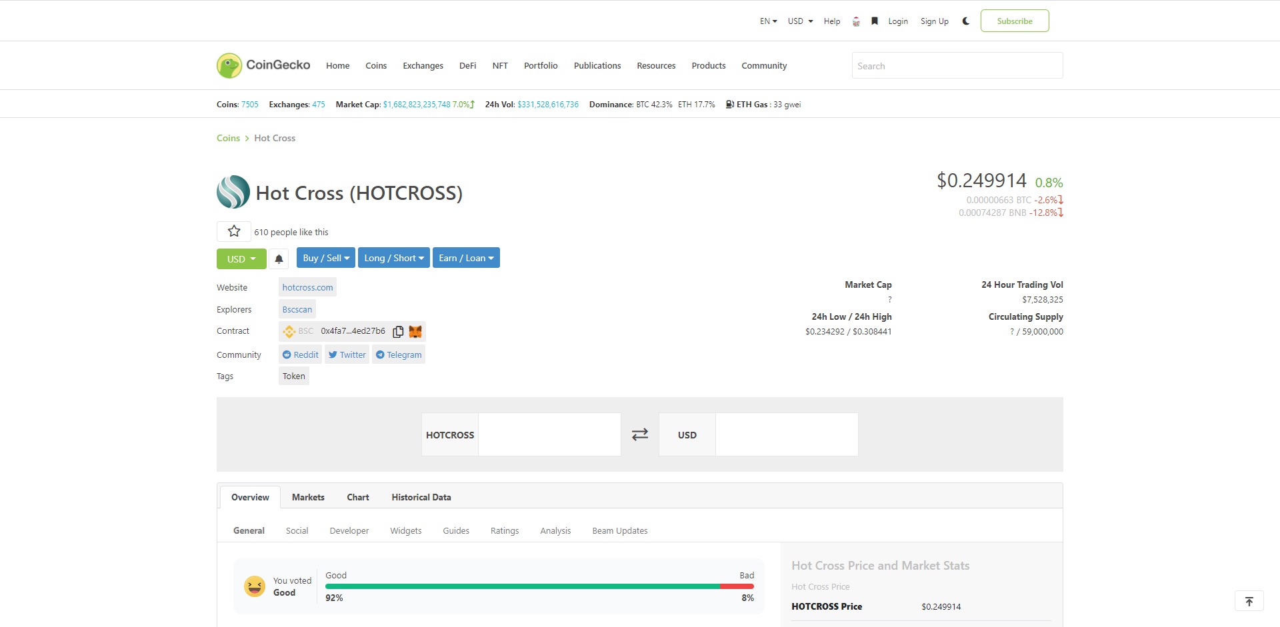Copy the contract address using the copy icon
Viewport: 1280px width, 627px height.
(x=398, y=331)
